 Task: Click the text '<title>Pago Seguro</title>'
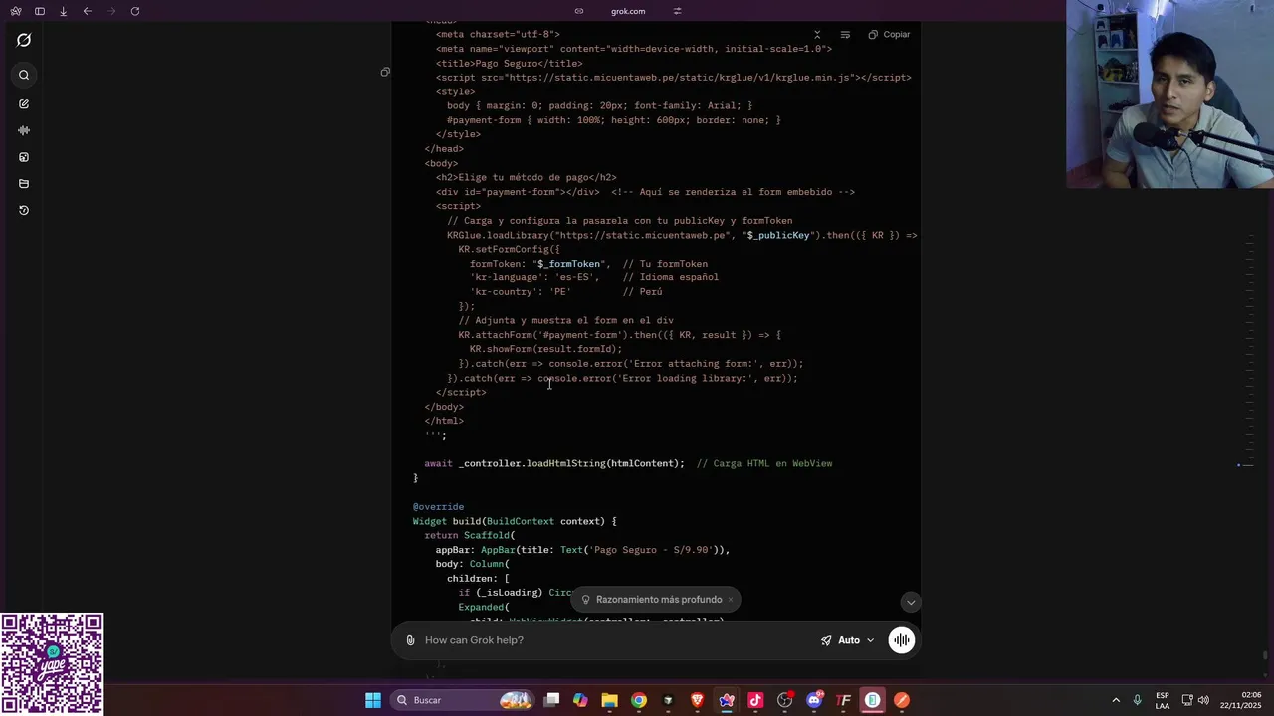coord(510,63)
